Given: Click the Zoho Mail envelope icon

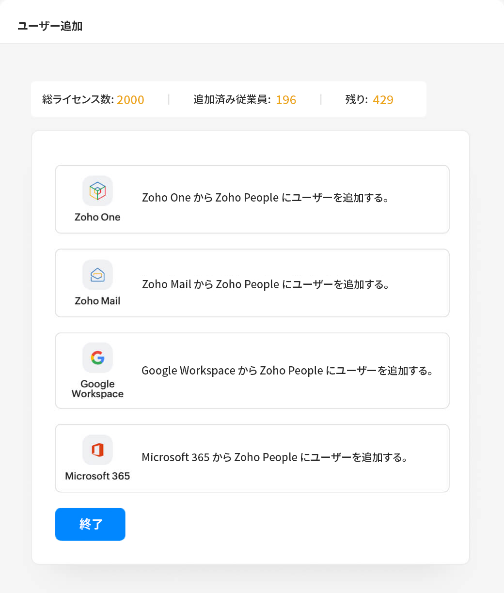Looking at the screenshot, I should coord(97,275).
